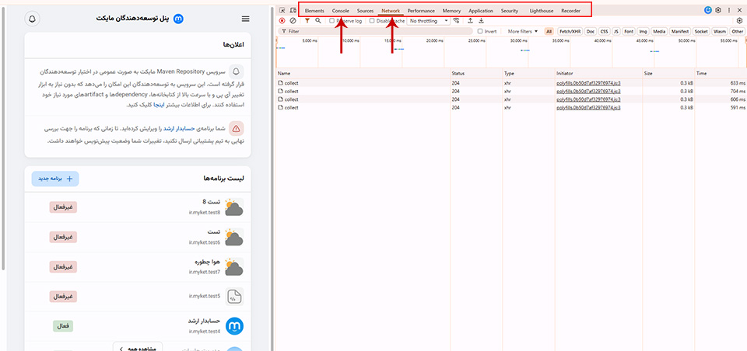The image size is (747, 351).
Task: Open the Lighthouse tab
Action: tap(542, 10)
